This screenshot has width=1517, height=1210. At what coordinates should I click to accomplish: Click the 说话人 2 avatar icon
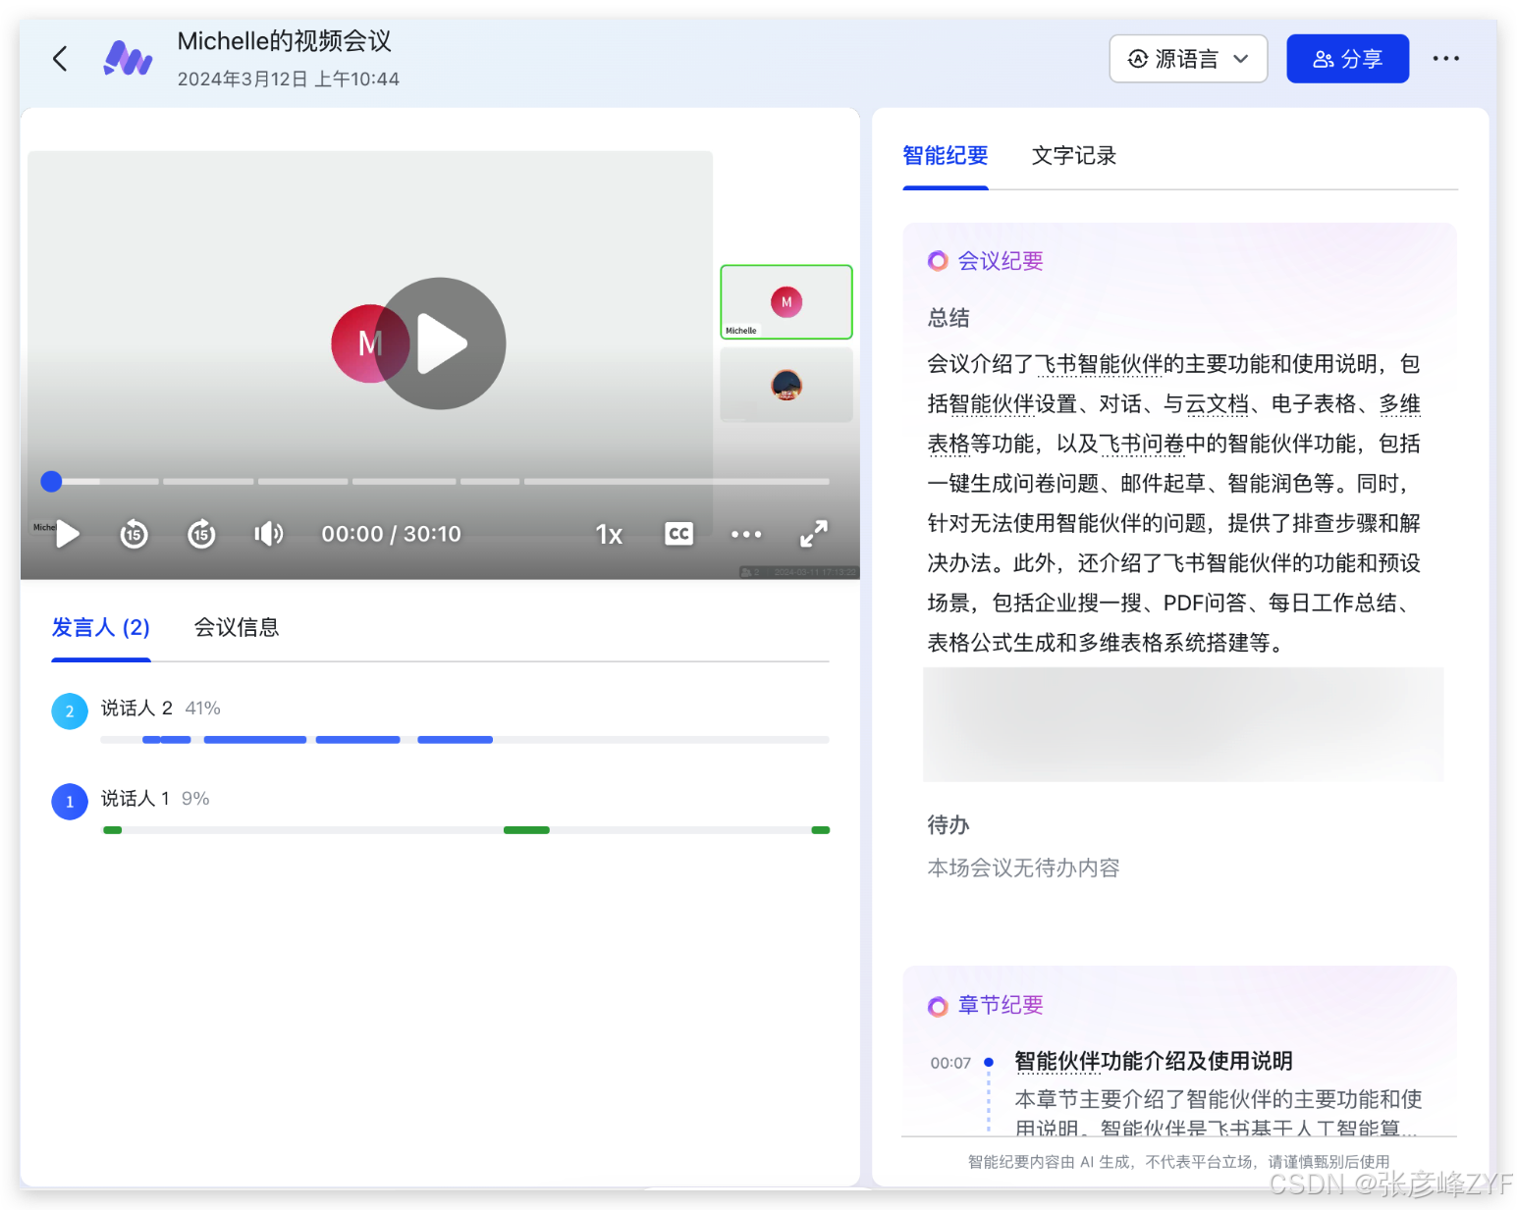pos(70,710)
